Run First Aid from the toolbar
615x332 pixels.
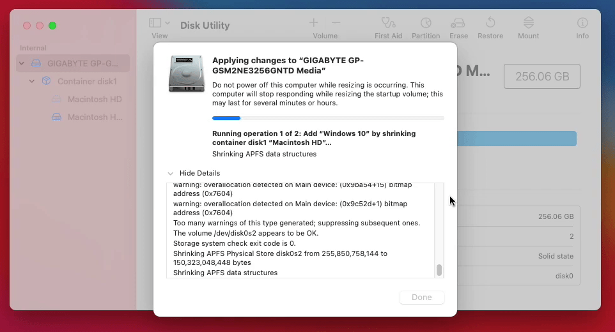point(388,23)
